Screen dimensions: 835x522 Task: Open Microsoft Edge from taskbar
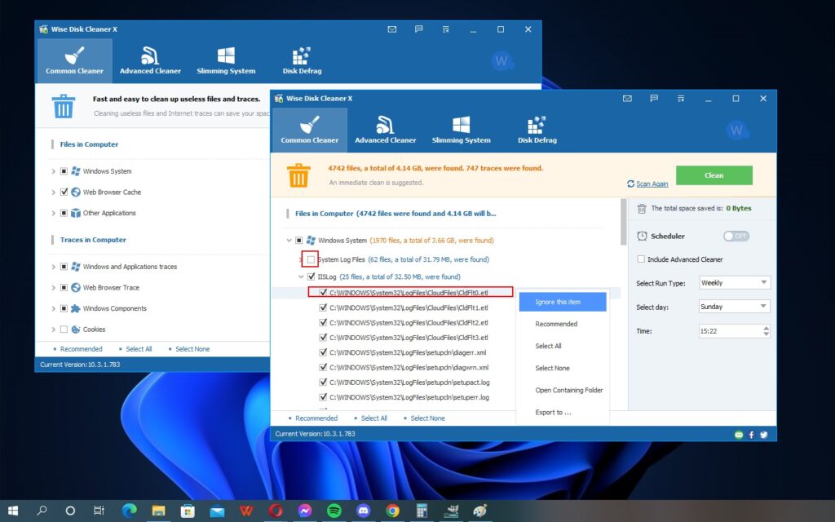130,511
